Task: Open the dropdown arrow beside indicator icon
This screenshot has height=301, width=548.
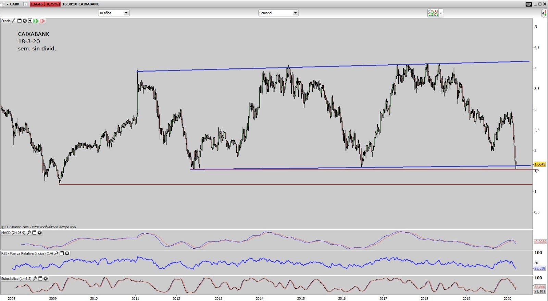Action: point(441,13)
